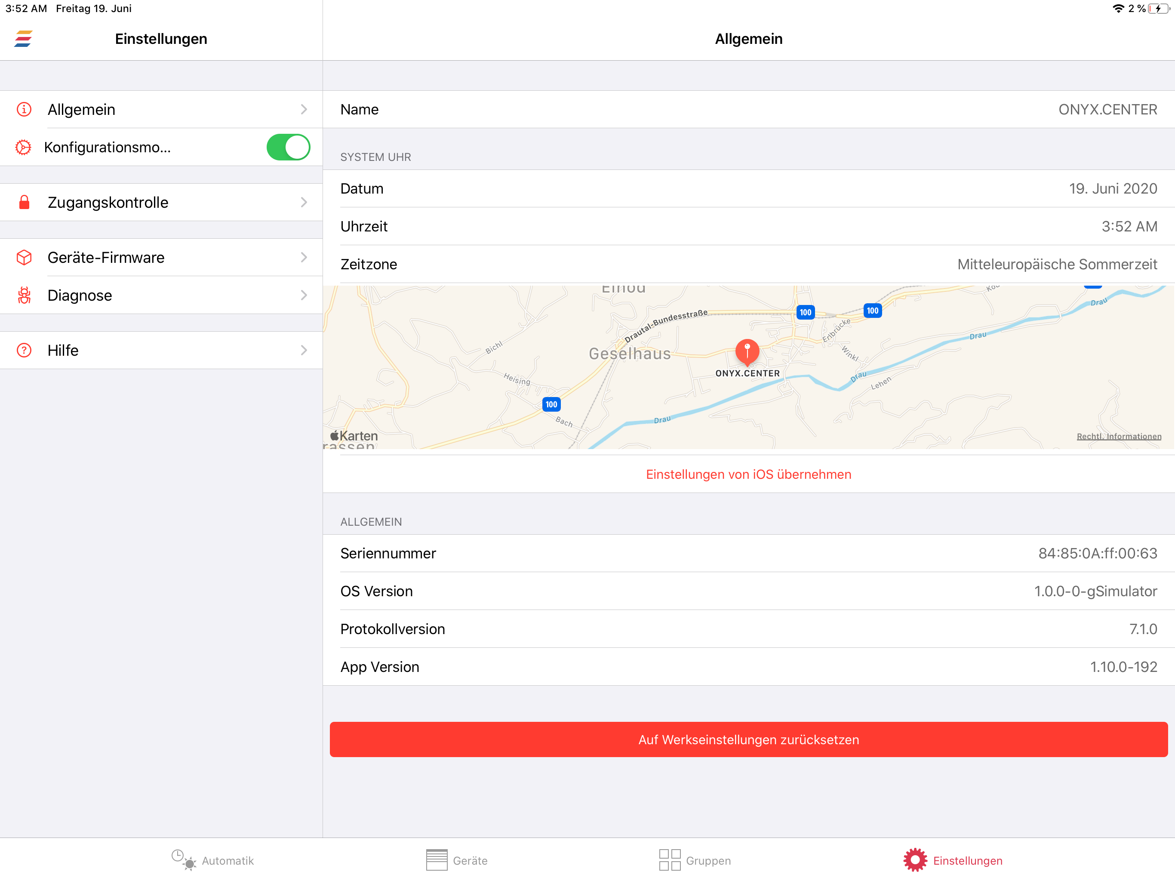Click the Konfigurationsmodus gear icon

(x=23, y=147)
